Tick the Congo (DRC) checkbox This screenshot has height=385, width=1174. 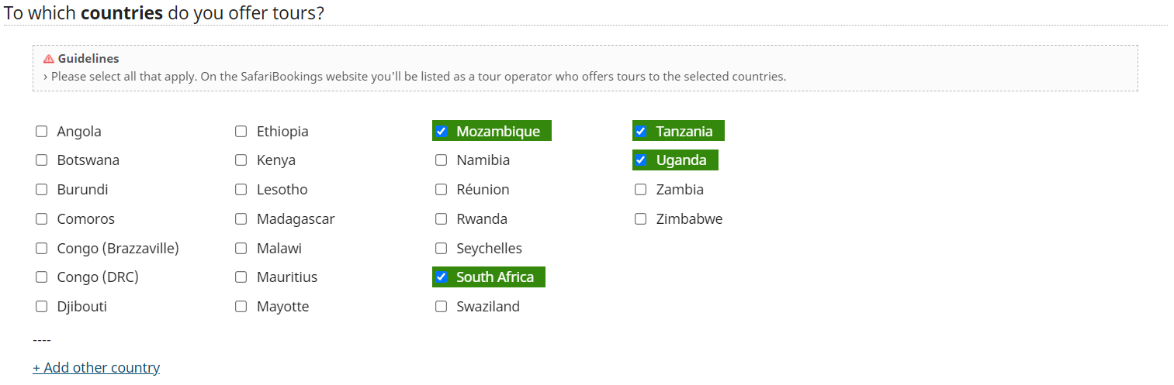pyautogui.click(x=42, y=277)
